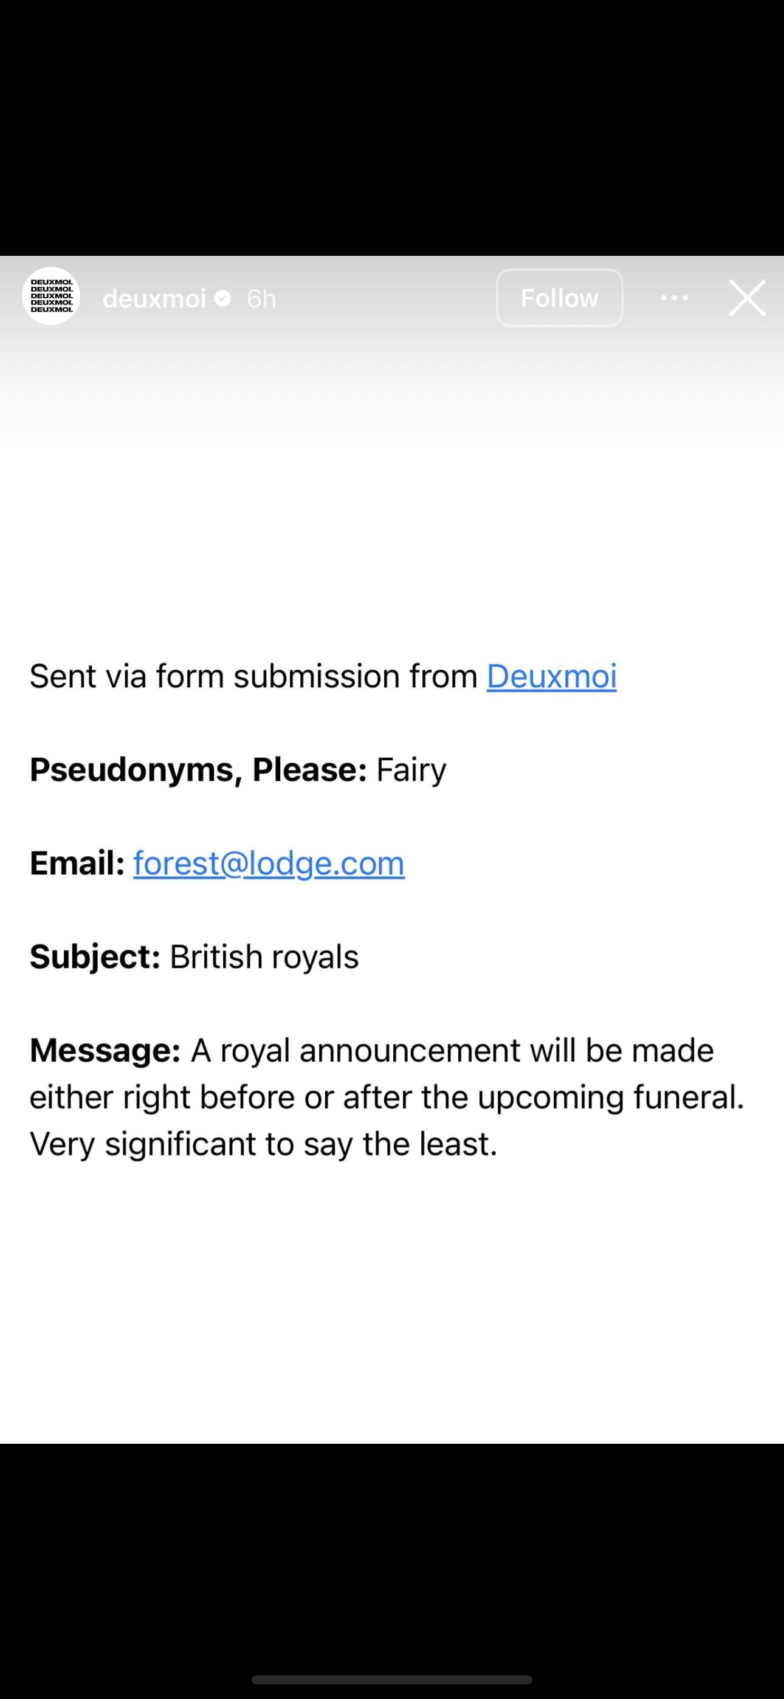Tap the blue verified badge
Image resolution: width=784 pixels, height=1699 pixels.
[223, 299]
